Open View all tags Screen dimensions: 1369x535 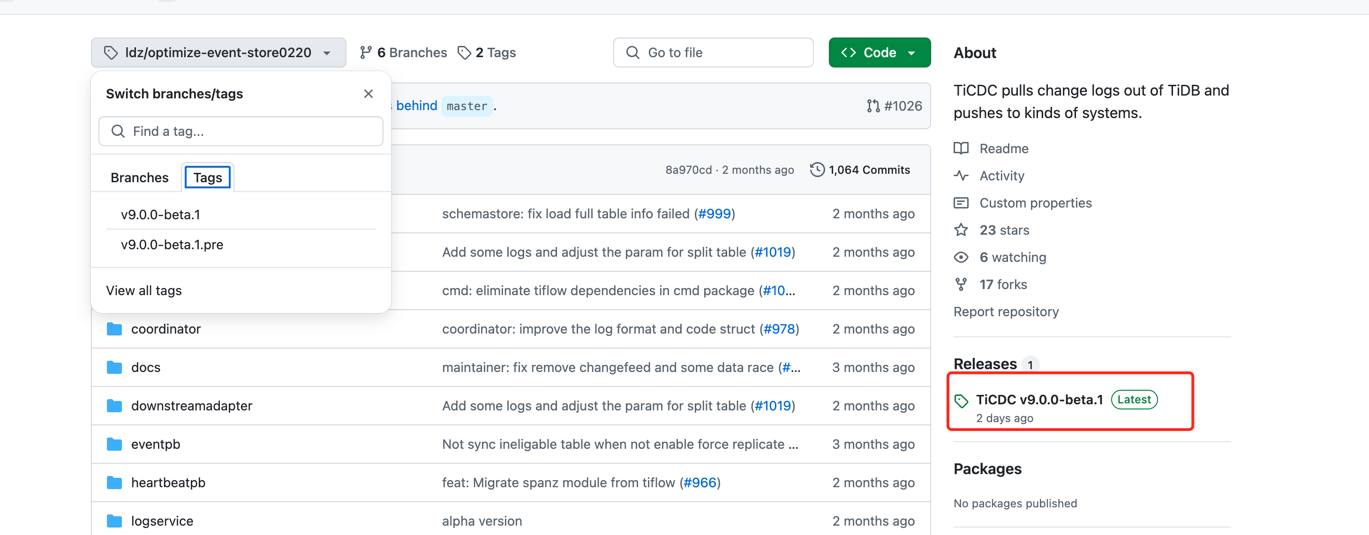[143, 290]
